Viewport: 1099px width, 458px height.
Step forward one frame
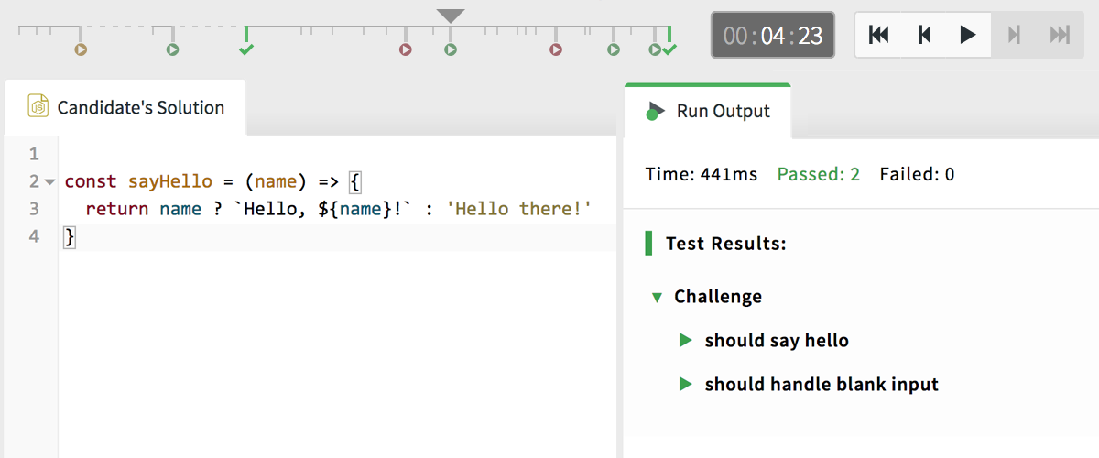[1014, 35]
